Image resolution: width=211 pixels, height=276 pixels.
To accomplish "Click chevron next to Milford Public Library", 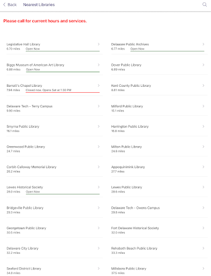I will tap(203, 106).
